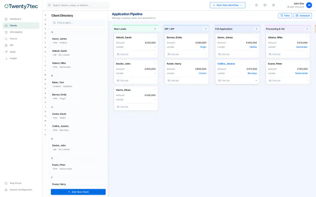Click the Virgin lender link on Barnes card
The image size is (316, 197).
point(203,47)
